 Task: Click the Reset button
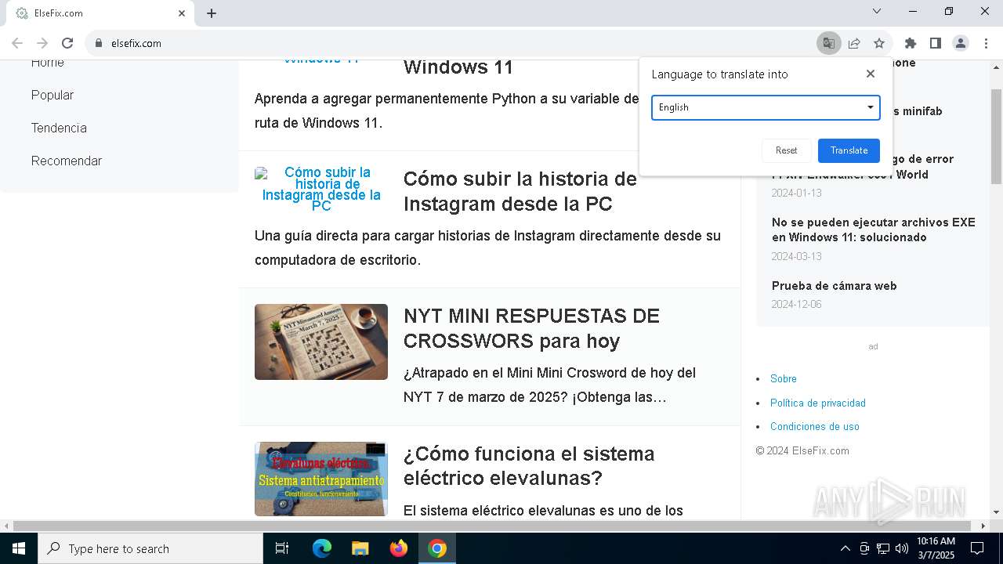coord(786,150)
